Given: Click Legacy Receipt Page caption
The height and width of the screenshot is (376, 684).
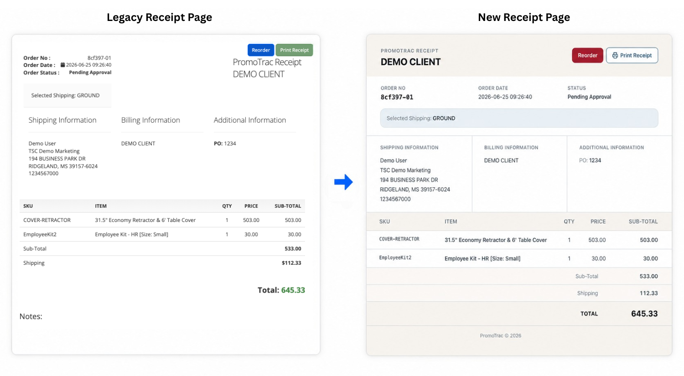Looking at the screenshot, I should [x=159, y=17].
